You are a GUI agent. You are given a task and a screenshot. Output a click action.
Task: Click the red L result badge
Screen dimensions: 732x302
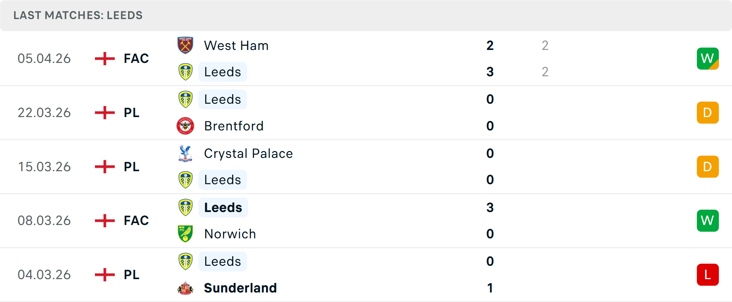point(708,275)
